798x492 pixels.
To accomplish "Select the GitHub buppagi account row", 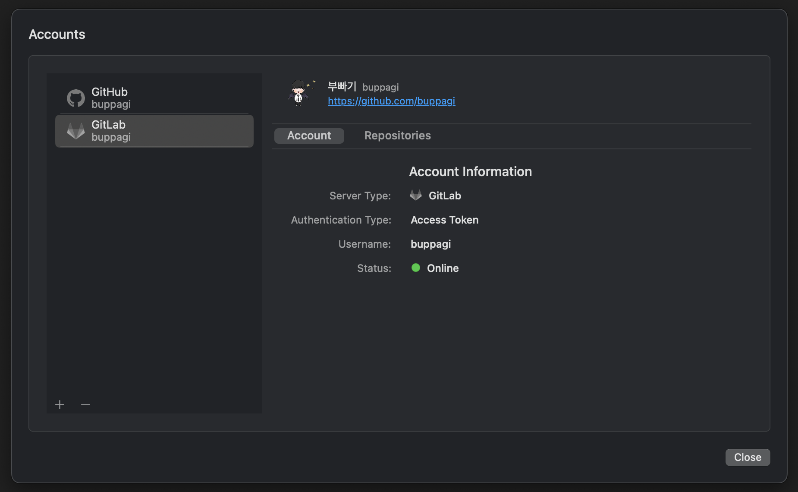I will [154, 98].
